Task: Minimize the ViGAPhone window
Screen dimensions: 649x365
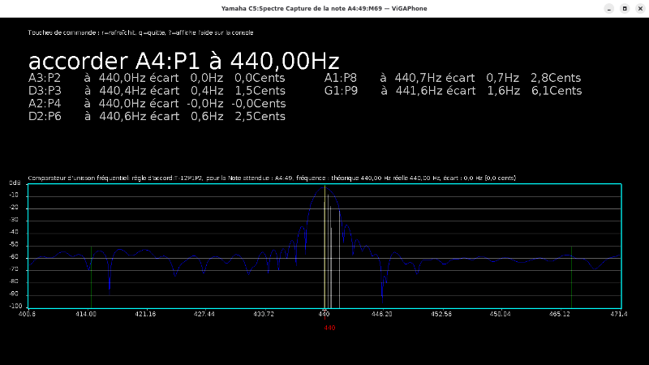Action: pos(608,8)
